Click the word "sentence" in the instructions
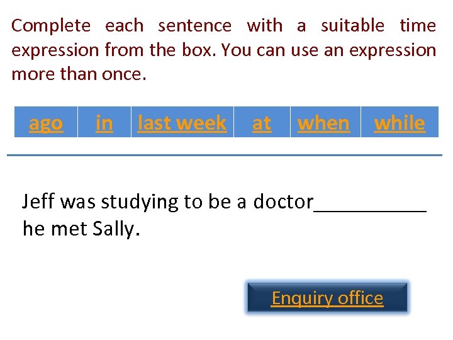This screenshot has height=340, width=453. (195, 26)
